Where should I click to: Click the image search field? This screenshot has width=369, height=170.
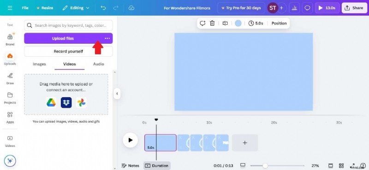pos(68,25)
